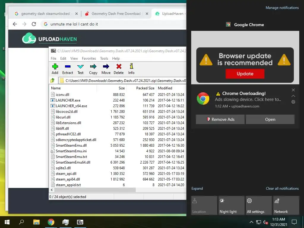Screen dimensions: 304x228
Task: Click the clock showing 1:13 AM
Action: tap(278, 219)
